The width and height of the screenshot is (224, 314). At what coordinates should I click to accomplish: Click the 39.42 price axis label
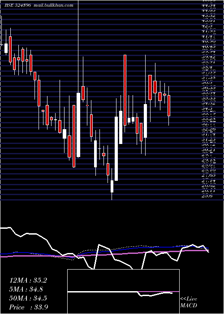208,57
